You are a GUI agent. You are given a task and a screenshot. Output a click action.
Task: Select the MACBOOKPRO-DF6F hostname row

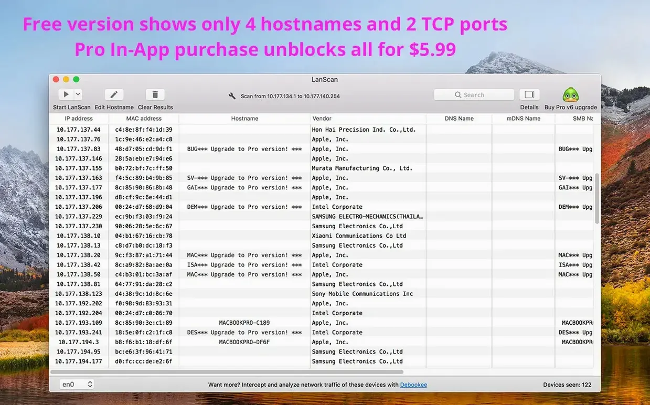(322, 342)
